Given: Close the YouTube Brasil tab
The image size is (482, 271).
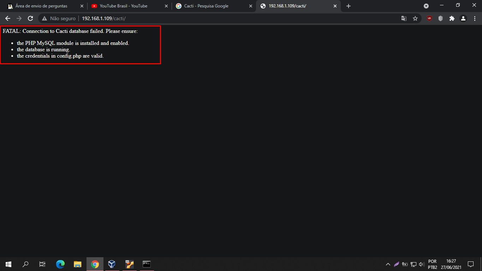Looking at the screenshot, I should (166, 6).
